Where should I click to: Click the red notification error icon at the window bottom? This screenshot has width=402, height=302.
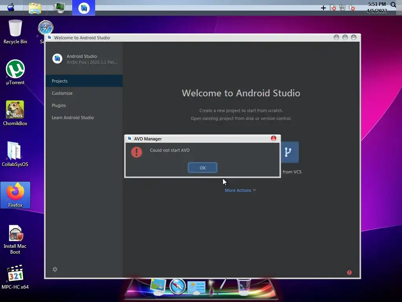point(349,273)
